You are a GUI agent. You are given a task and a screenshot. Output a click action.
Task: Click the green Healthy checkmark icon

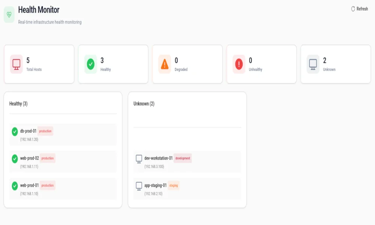[91, 64]
